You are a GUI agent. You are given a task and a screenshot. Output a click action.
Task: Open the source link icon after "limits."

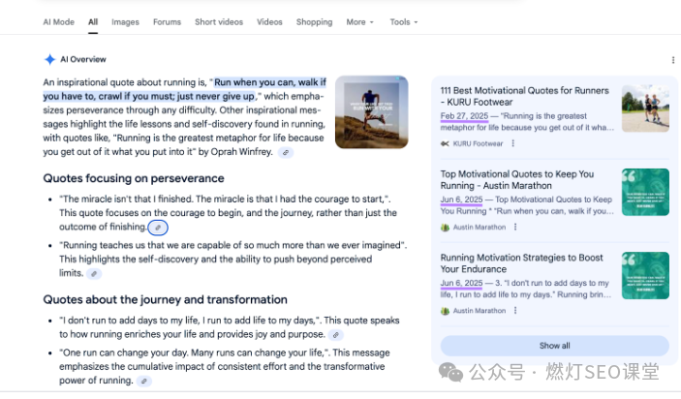(94, 274)
